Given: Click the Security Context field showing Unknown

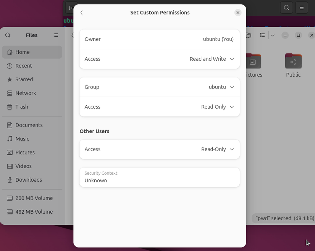Looking at the screenshot, I should coord(160,177).
